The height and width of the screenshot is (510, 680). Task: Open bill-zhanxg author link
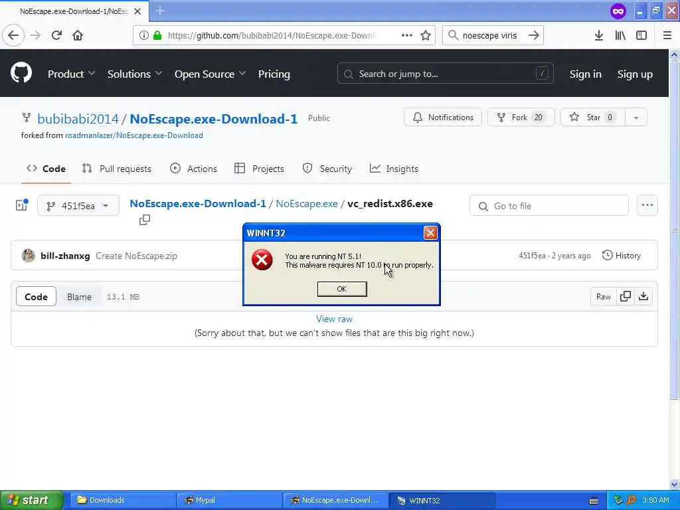click(65, 256)
